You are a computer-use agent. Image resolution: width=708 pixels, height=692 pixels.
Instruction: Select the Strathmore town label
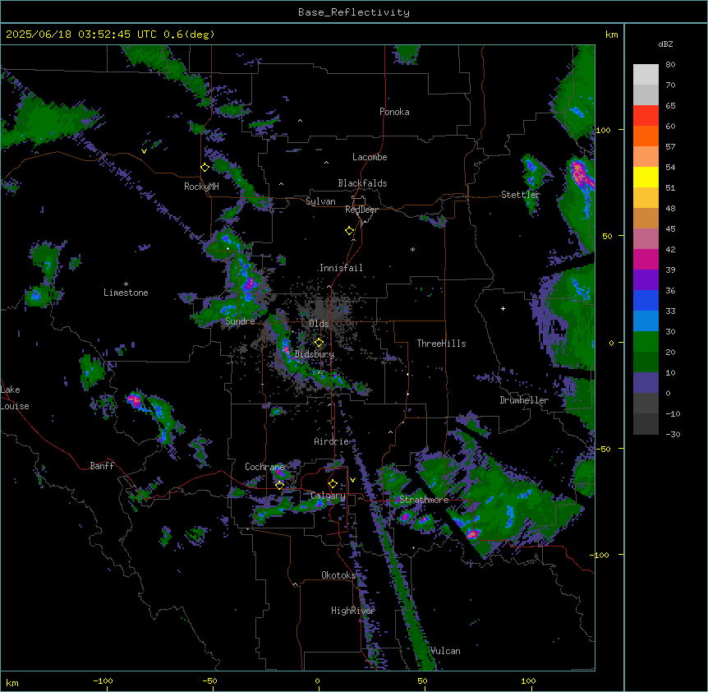pyautogui.click(x=424, y=500)
